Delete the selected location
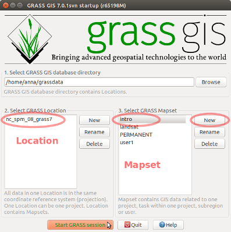231x232 pixels. click(x=94, y=144)
